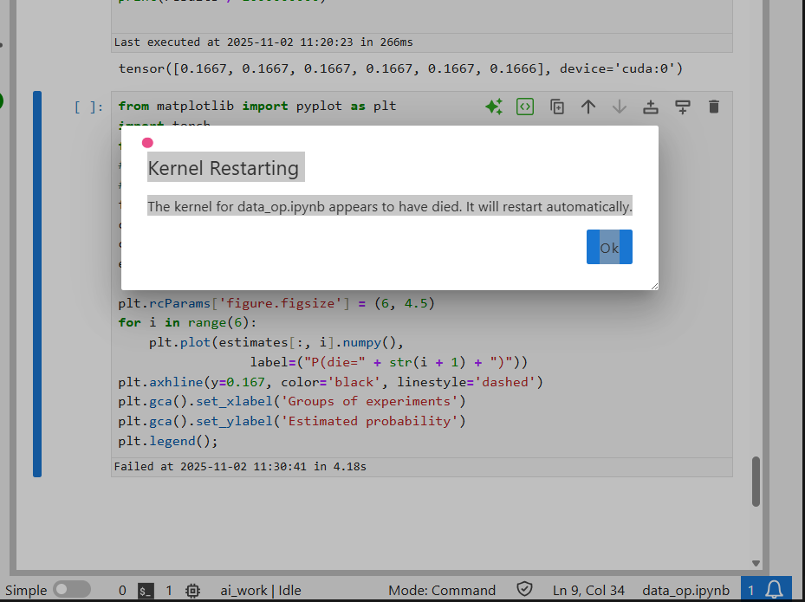805x602 pixels.
Task: Click Ok on the Kernel Restarting dialog
Action: coord(609,247)
